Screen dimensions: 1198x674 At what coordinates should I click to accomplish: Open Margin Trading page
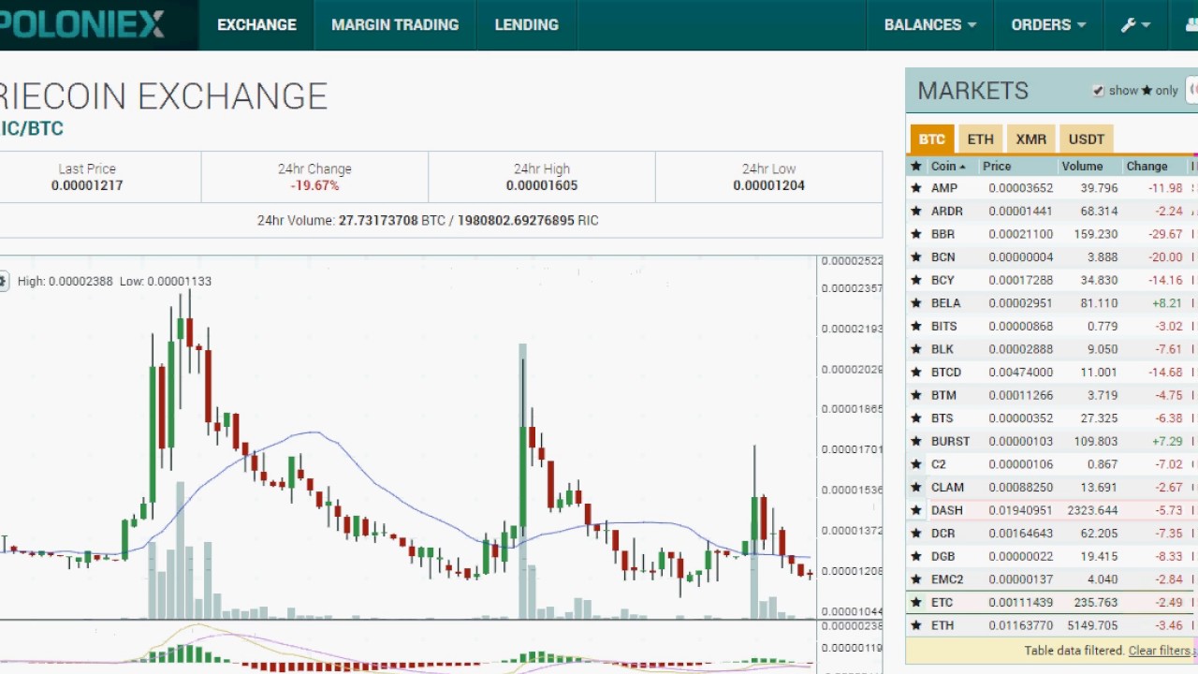click(395, 25)
